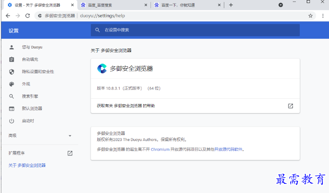Open the browser three-dot menu
Image resolution: width=329 pixels, height=193 pixels.
pos(323,16)
